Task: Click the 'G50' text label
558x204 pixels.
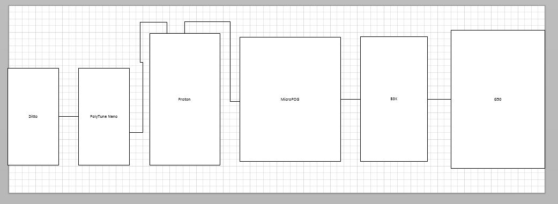Action: [497, 99]
